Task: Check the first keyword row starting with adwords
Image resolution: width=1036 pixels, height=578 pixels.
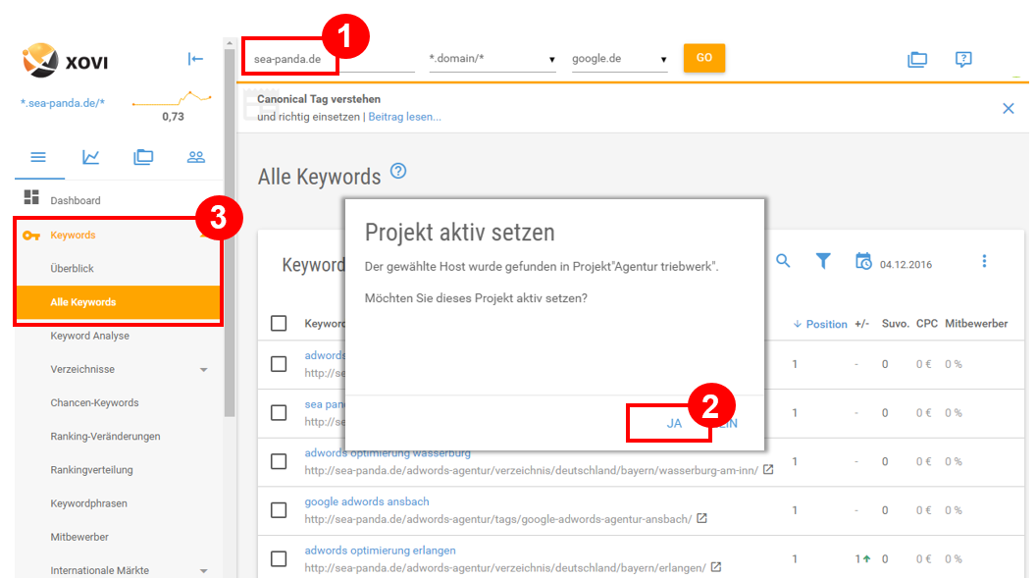Action: point(279,364)
